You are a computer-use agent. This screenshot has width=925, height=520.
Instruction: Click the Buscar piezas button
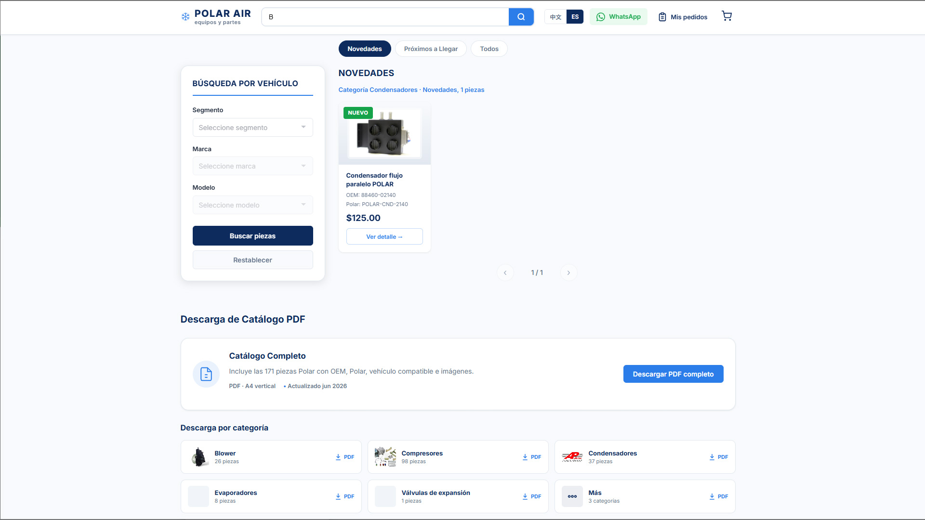pos(252,236)
